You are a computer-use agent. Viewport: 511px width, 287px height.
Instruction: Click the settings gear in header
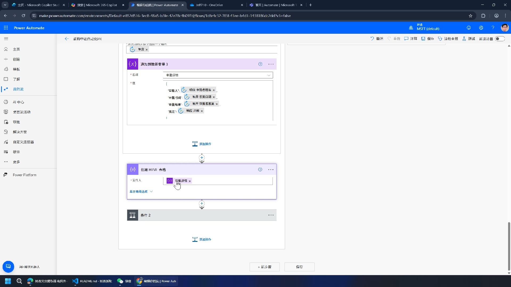(481, 28)
